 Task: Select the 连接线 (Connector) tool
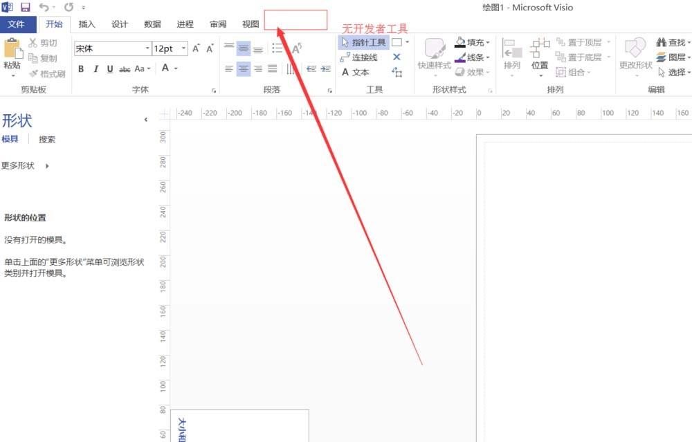click(366, 57)
